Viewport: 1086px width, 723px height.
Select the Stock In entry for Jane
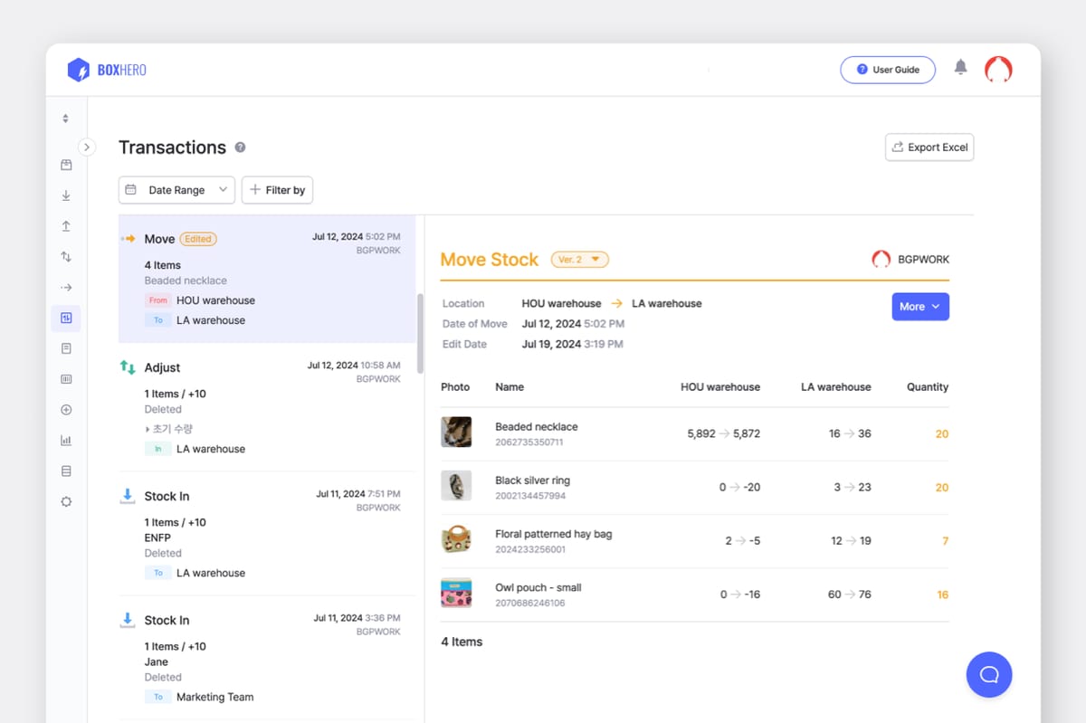(262, 657)
